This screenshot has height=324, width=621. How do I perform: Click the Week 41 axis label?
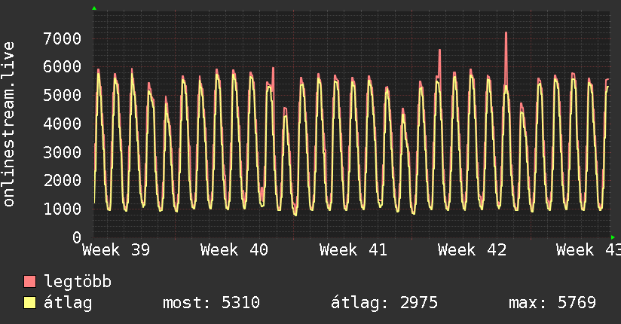(x=353, y=250)
